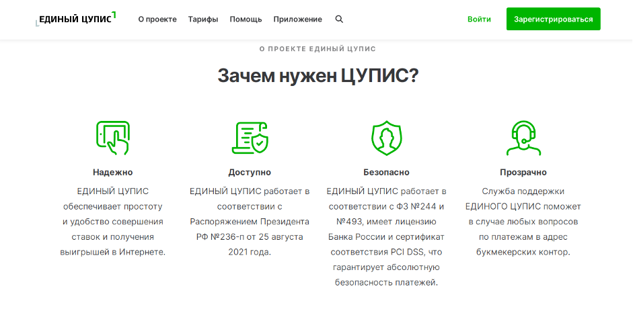Click the ЕДИНЫЙ ЦУПИС logo

click(75, 19)
